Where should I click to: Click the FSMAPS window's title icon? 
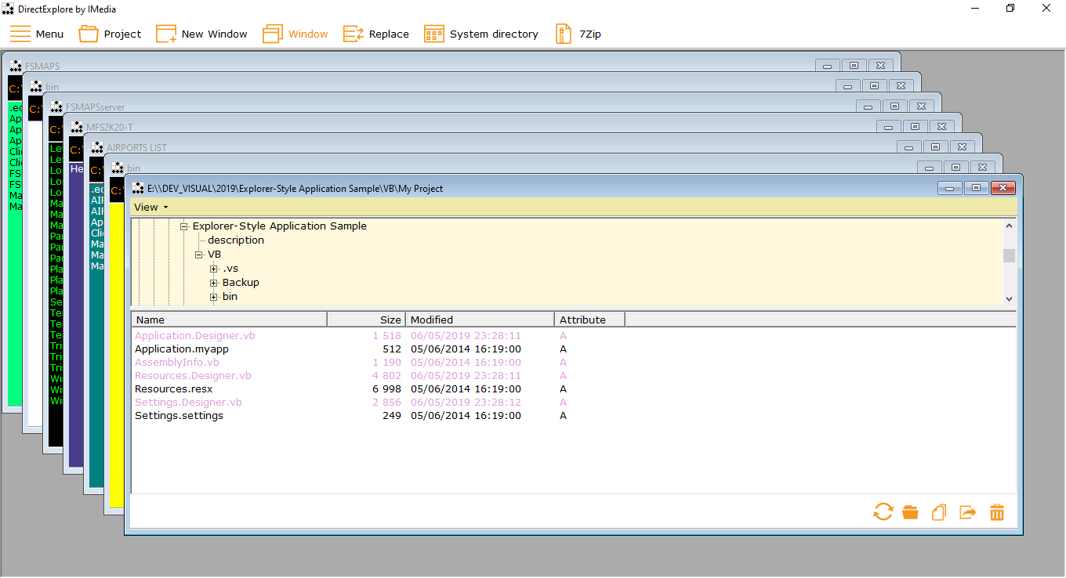[x=16, y=66]
